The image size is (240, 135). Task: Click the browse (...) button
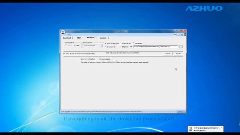[x=181, y=47]
